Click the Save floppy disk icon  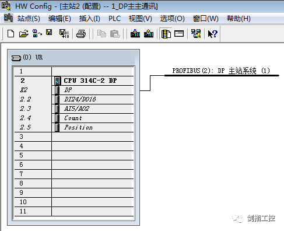point(49,32)
